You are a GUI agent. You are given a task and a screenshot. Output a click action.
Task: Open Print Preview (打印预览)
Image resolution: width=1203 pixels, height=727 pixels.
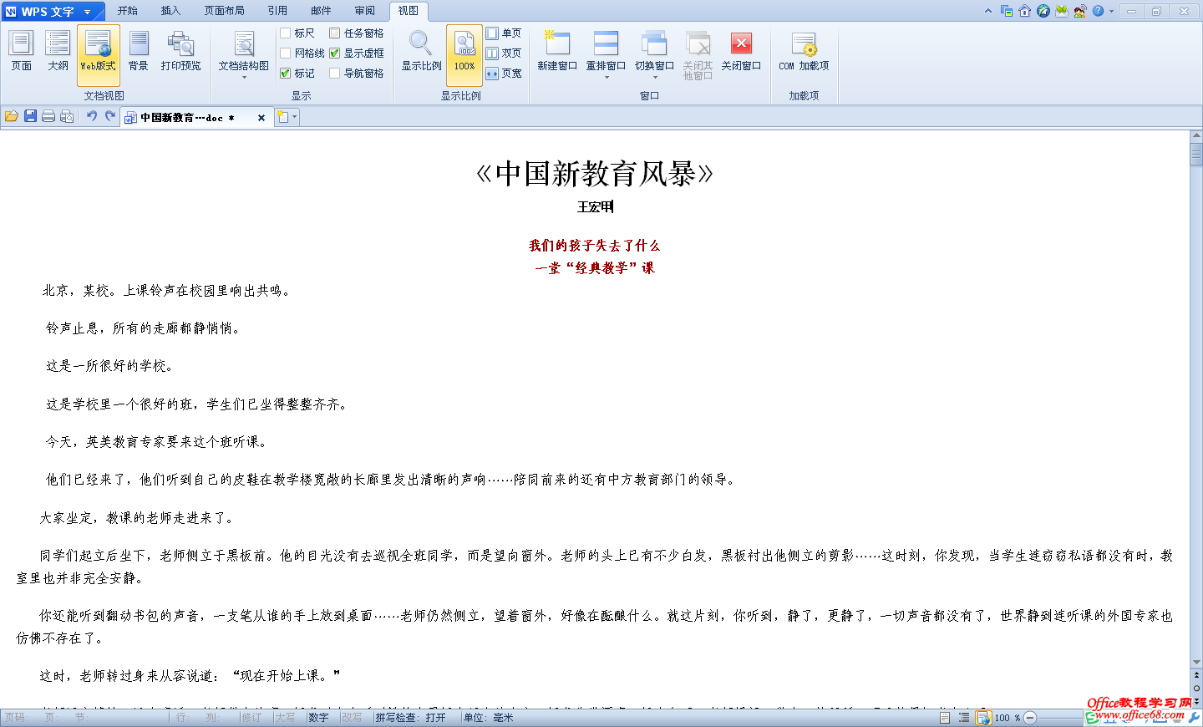tap(180, 53)
